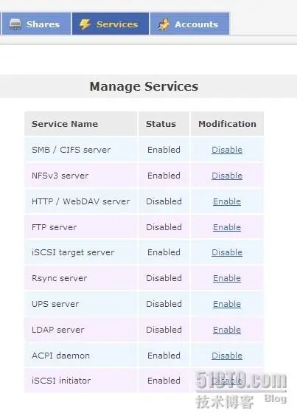This screenshot has height=419, width=297.
Task: Enable the LDAP server
Action: tap(227, 330)
